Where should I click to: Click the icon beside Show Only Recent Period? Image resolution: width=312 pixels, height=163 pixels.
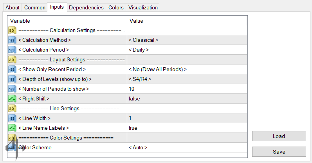(12, 69)
